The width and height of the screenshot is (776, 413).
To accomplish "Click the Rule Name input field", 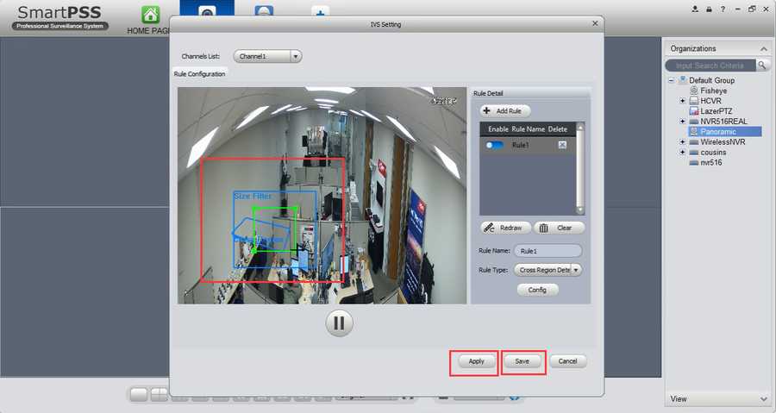I will pos(548,251).
